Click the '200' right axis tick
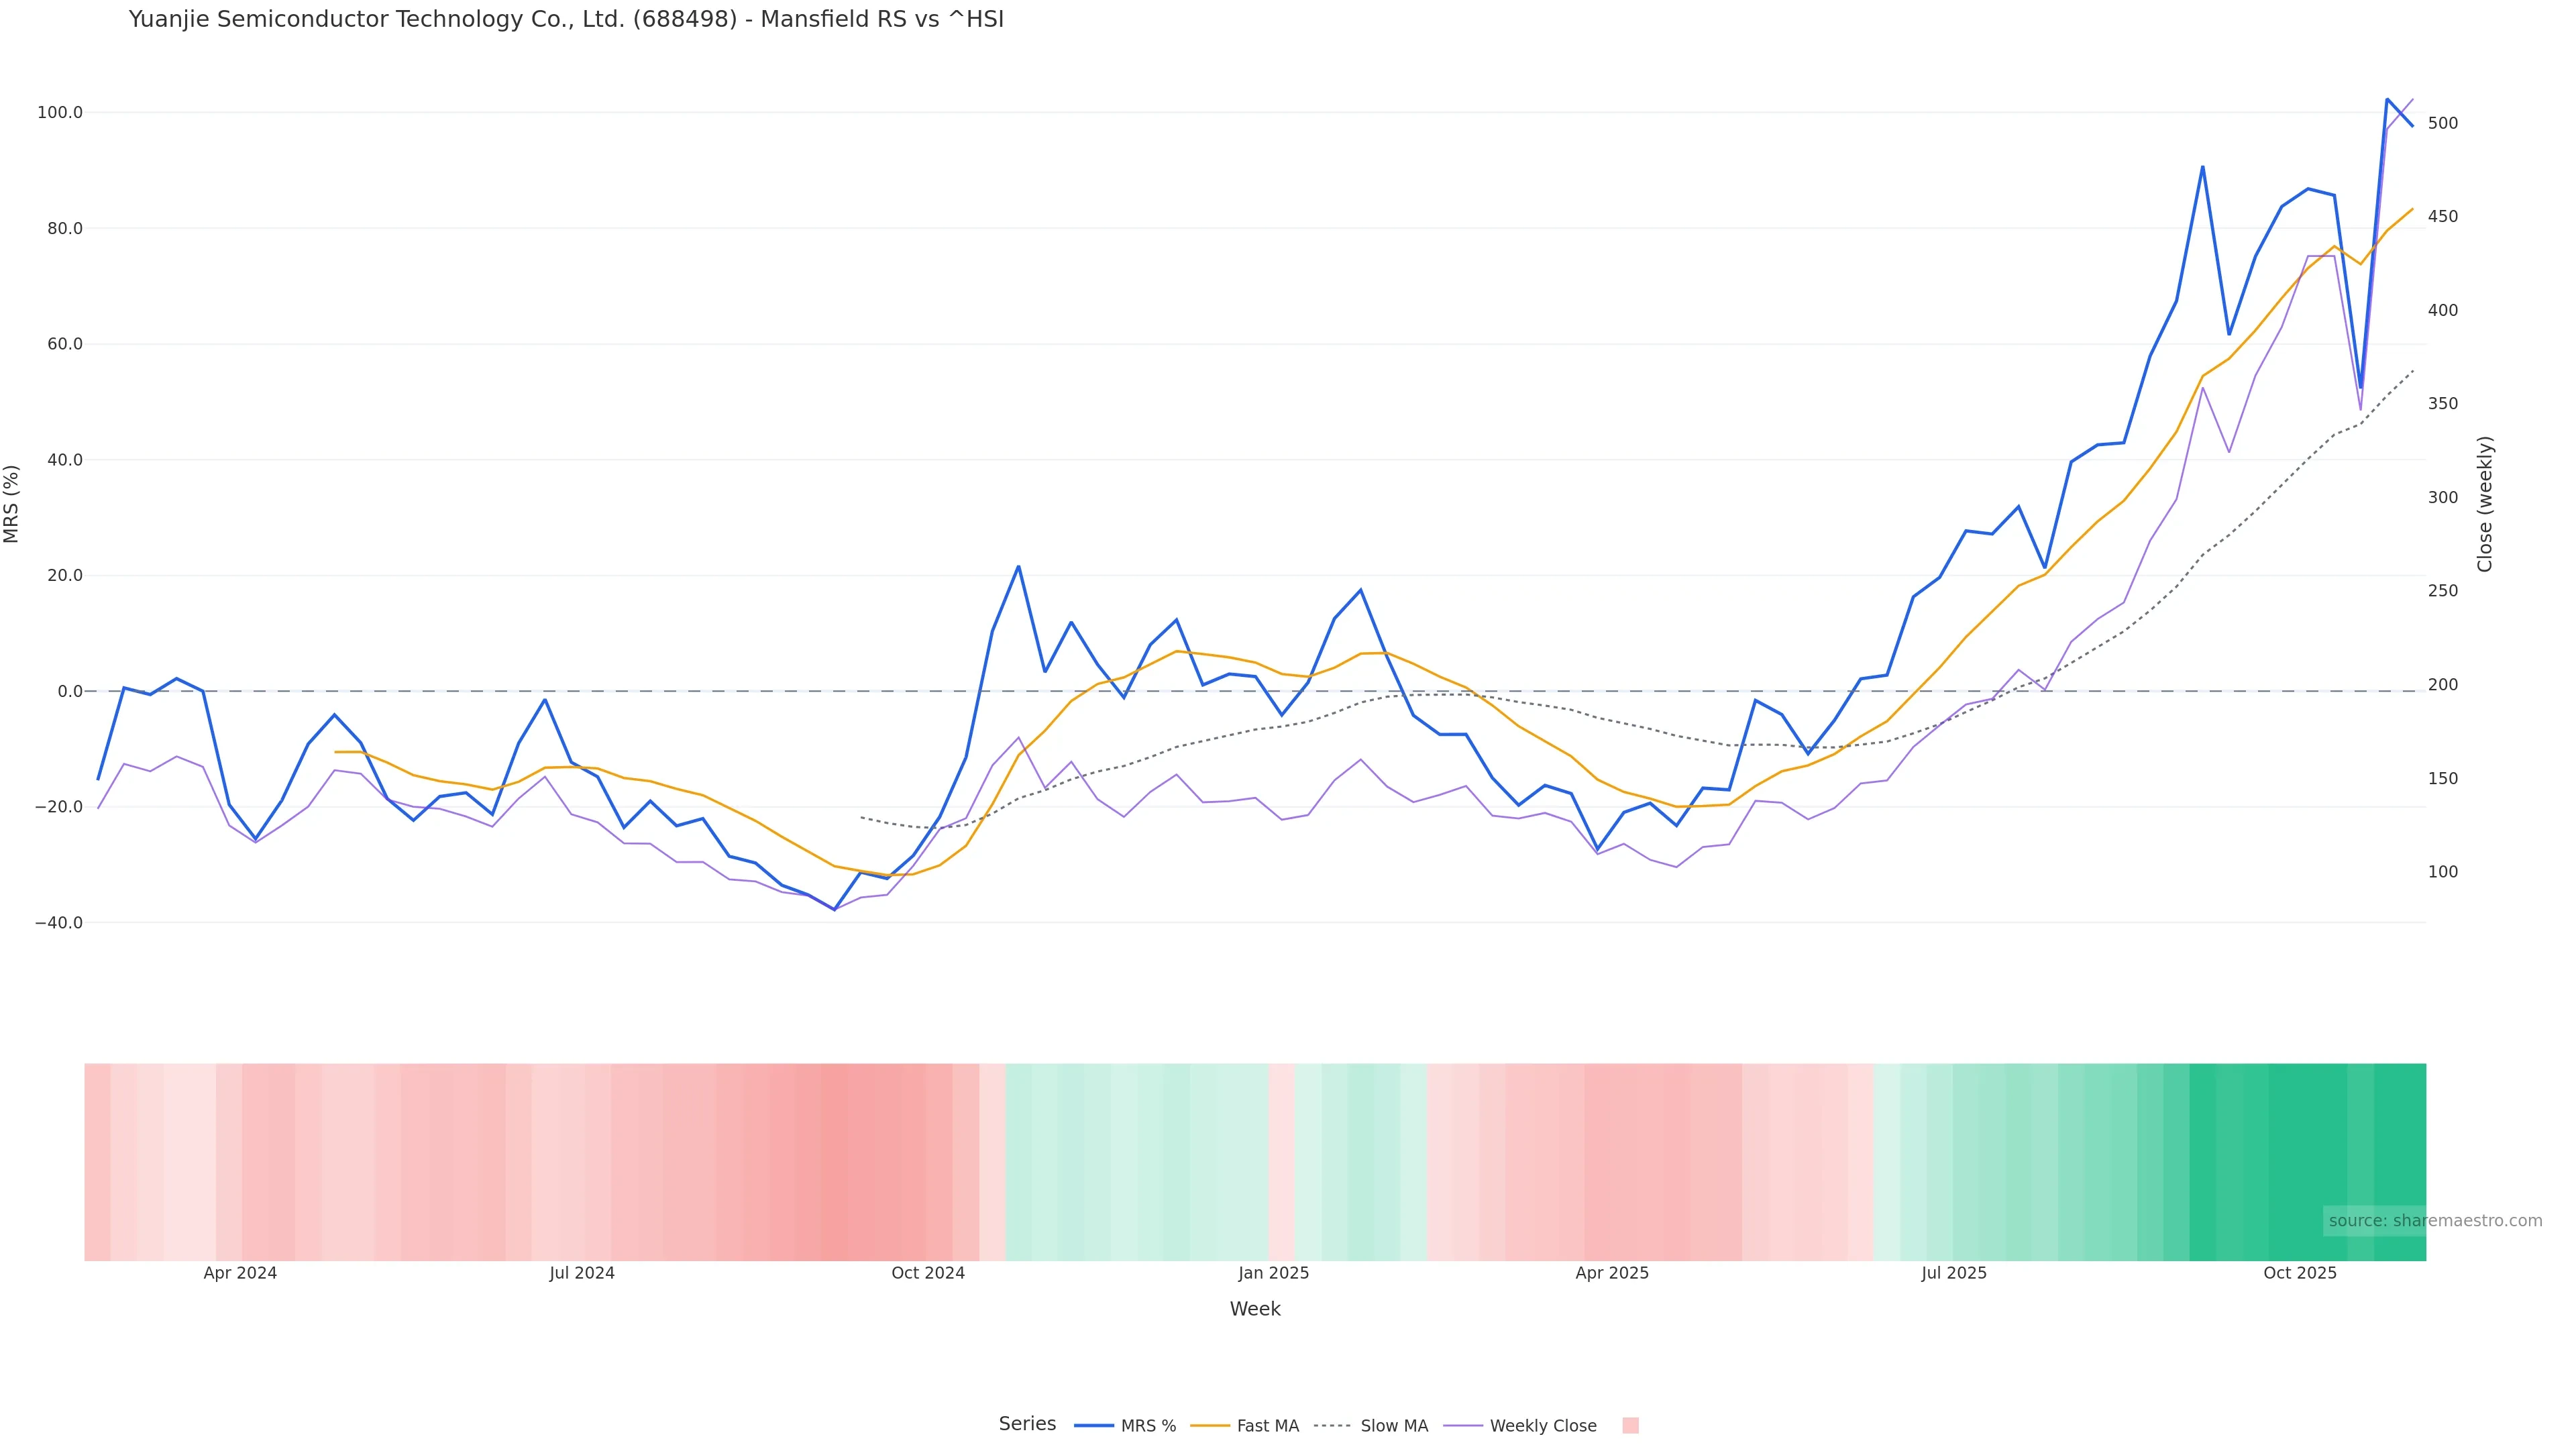 click(2443, 685)
